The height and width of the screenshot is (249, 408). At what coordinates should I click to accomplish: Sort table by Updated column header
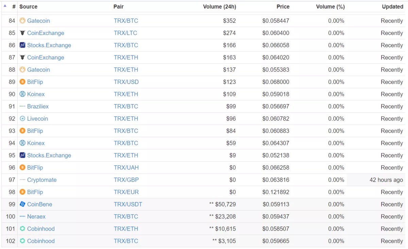[392, 6]
